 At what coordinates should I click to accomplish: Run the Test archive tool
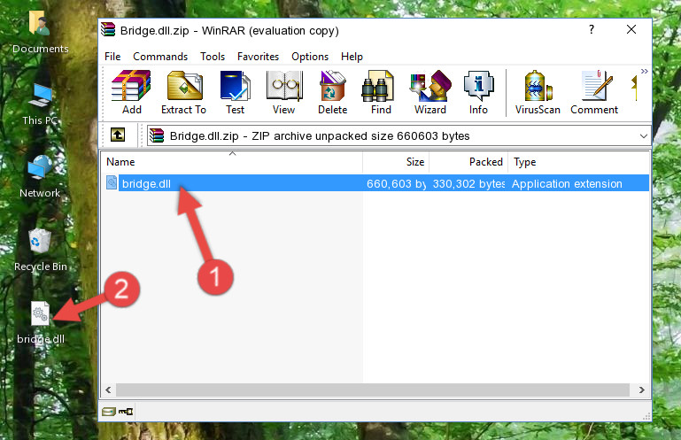pyautogui.click(x=235, y=93)
